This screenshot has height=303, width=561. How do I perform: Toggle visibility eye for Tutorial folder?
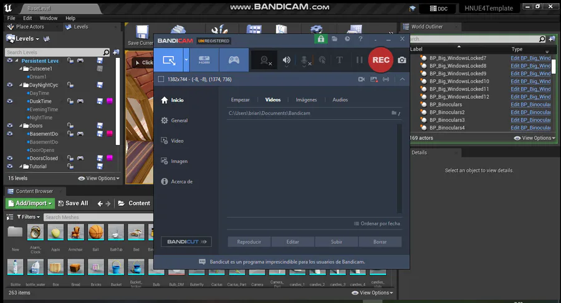(x=9, y=166)
